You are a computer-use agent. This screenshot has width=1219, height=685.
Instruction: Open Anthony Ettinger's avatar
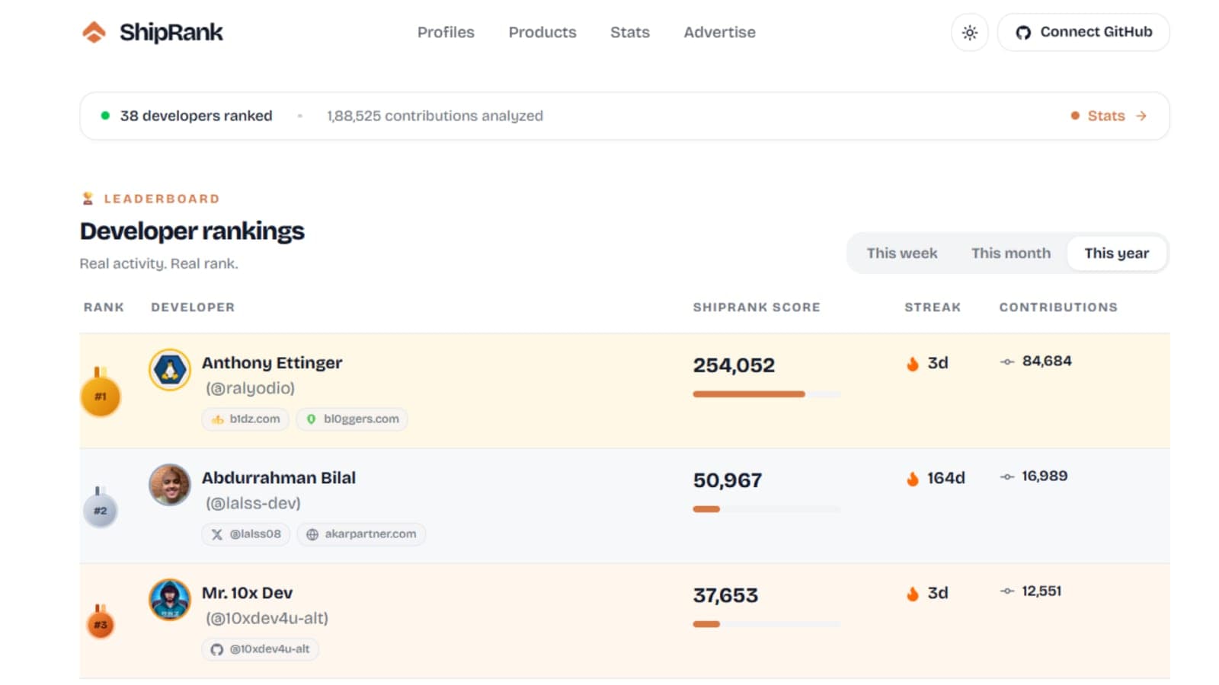(x=170, y=370)
